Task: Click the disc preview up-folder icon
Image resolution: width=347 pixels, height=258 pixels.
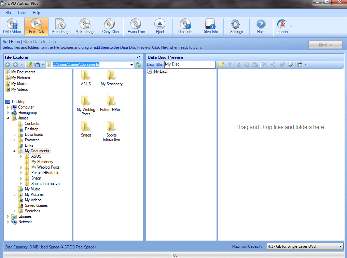Action: point(230,64)
